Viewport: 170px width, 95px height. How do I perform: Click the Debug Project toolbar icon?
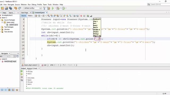(x=58, y=8)
